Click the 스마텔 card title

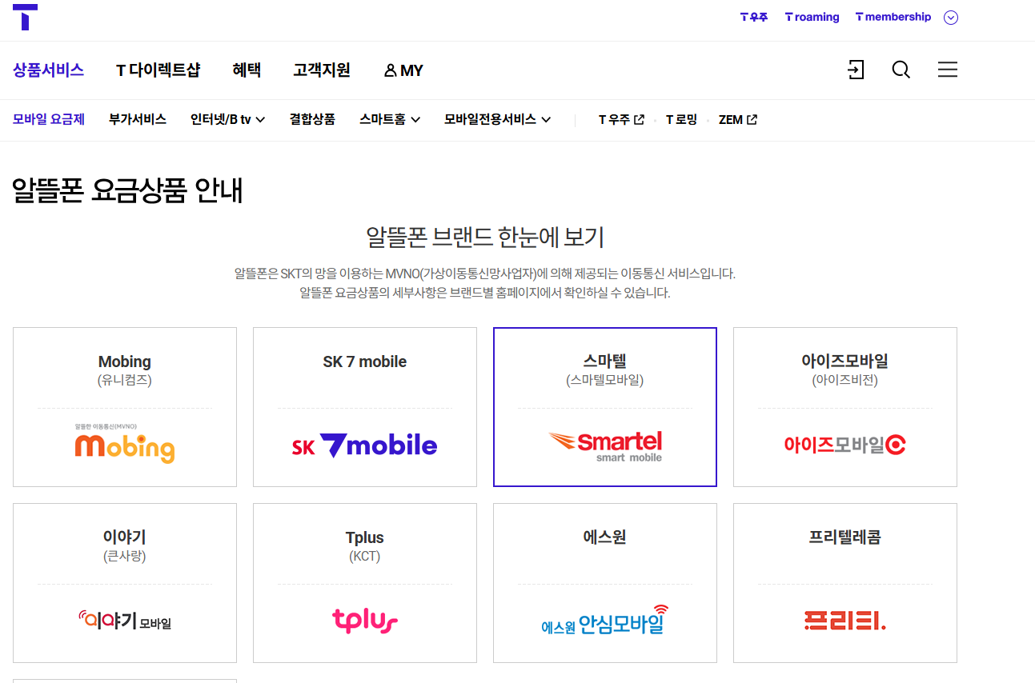605,361
